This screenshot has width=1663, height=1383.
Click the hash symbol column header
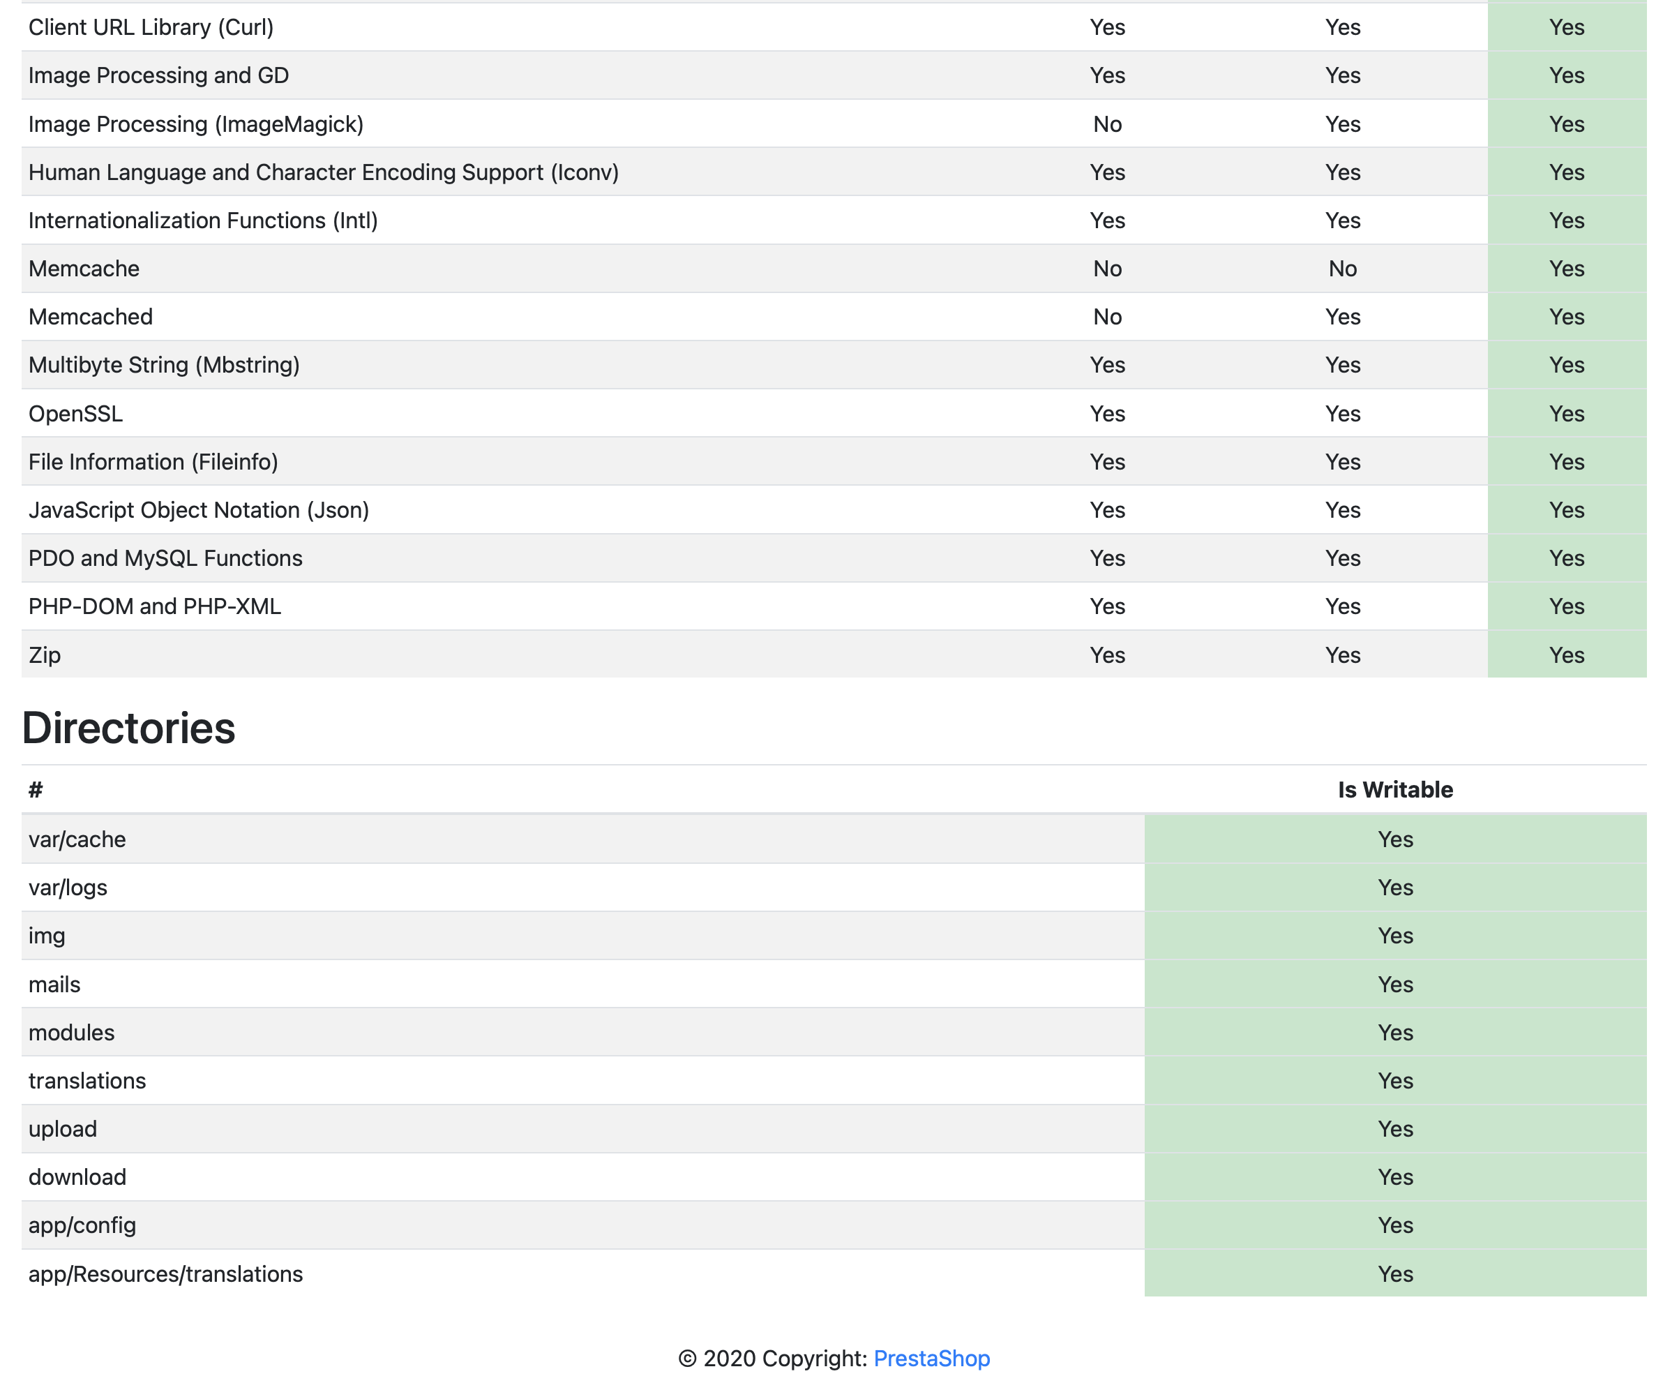click(x=36, y=790)
